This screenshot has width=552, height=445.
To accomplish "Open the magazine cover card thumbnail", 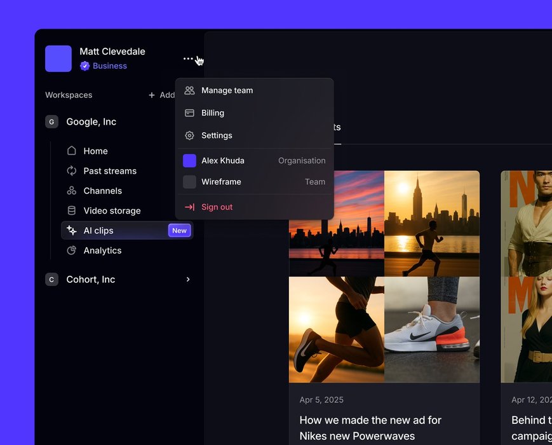I will point(527,277).
